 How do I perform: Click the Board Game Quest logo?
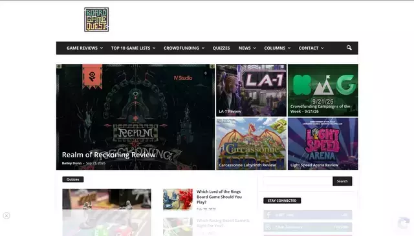coord(96,19)
